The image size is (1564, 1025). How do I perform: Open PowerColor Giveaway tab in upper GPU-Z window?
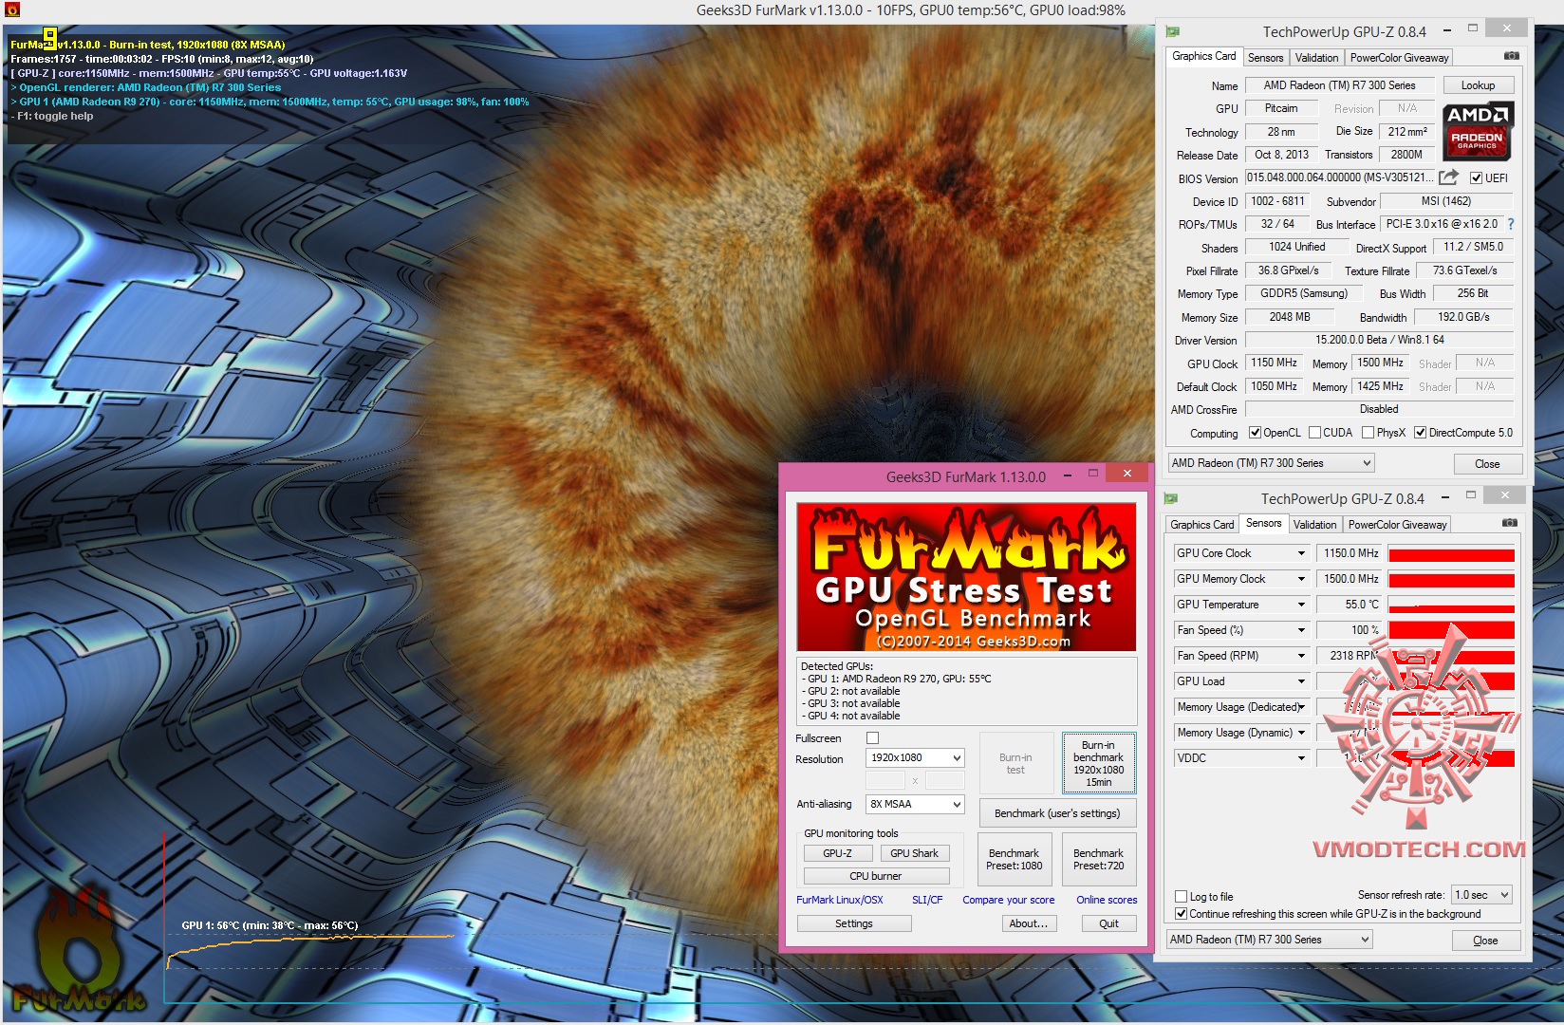(x=1399, y=58)
